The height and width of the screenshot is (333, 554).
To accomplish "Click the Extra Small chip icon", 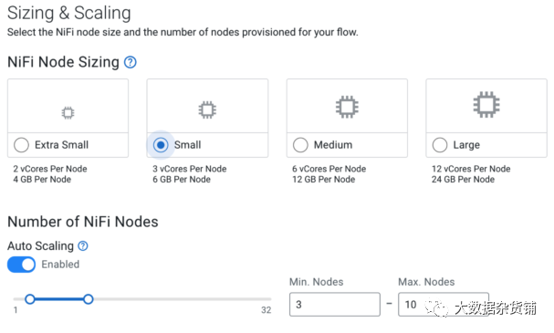I will (68, 113).
